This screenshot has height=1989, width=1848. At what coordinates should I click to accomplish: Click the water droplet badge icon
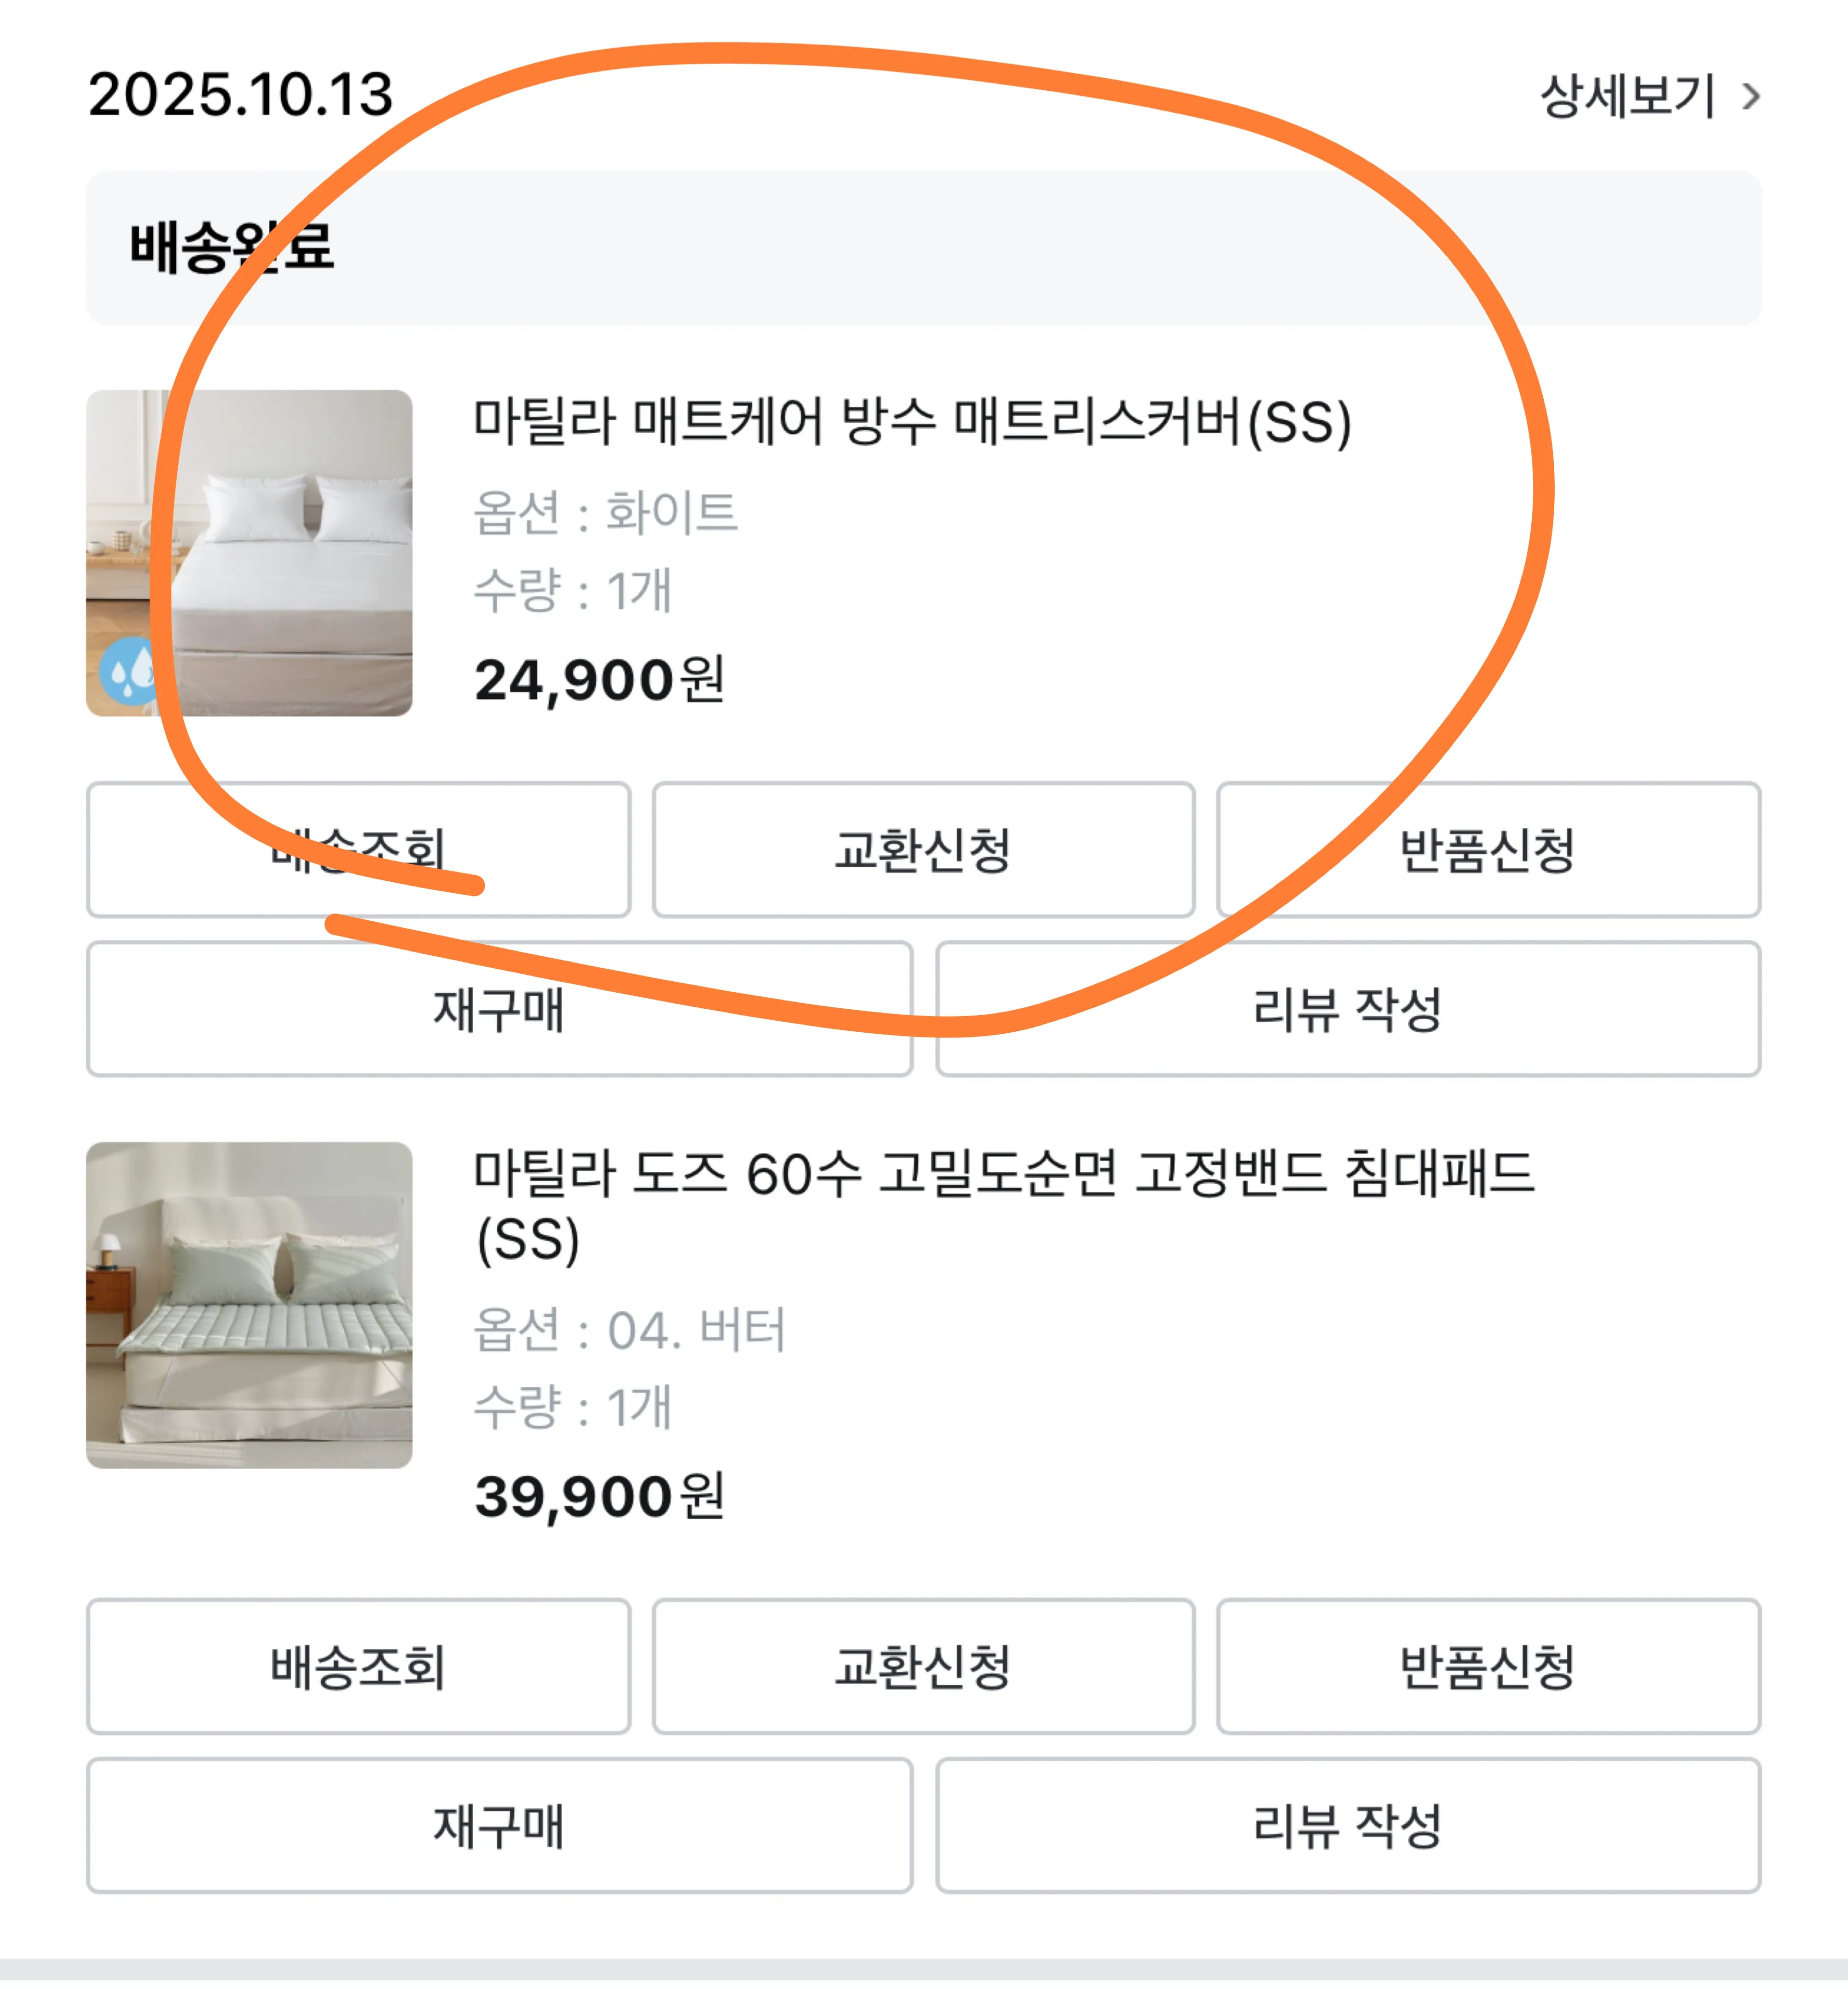coord(130,670)
